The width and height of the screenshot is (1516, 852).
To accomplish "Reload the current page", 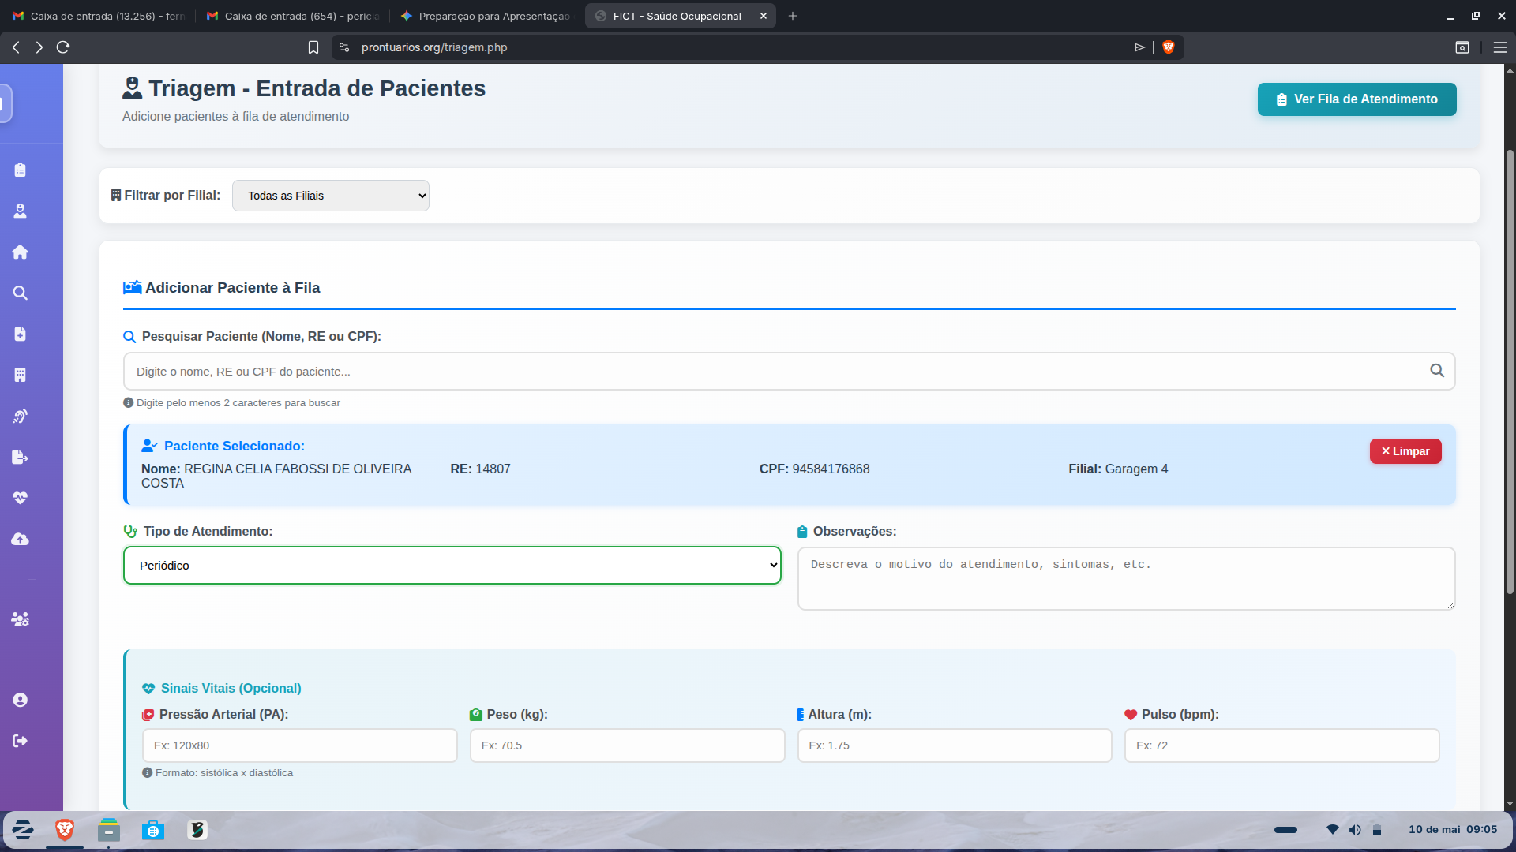I will 63,47.
